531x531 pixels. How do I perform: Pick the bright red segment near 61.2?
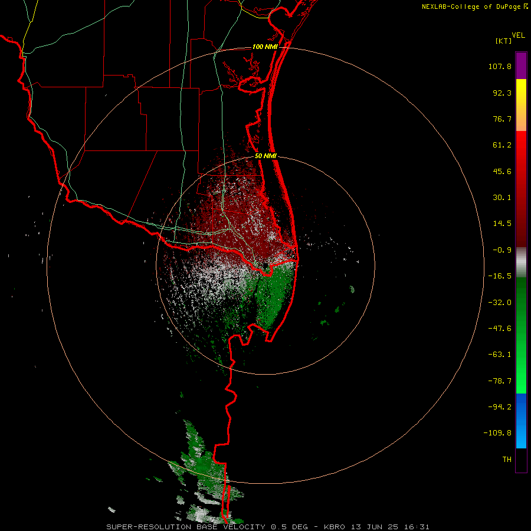(521, 145)
